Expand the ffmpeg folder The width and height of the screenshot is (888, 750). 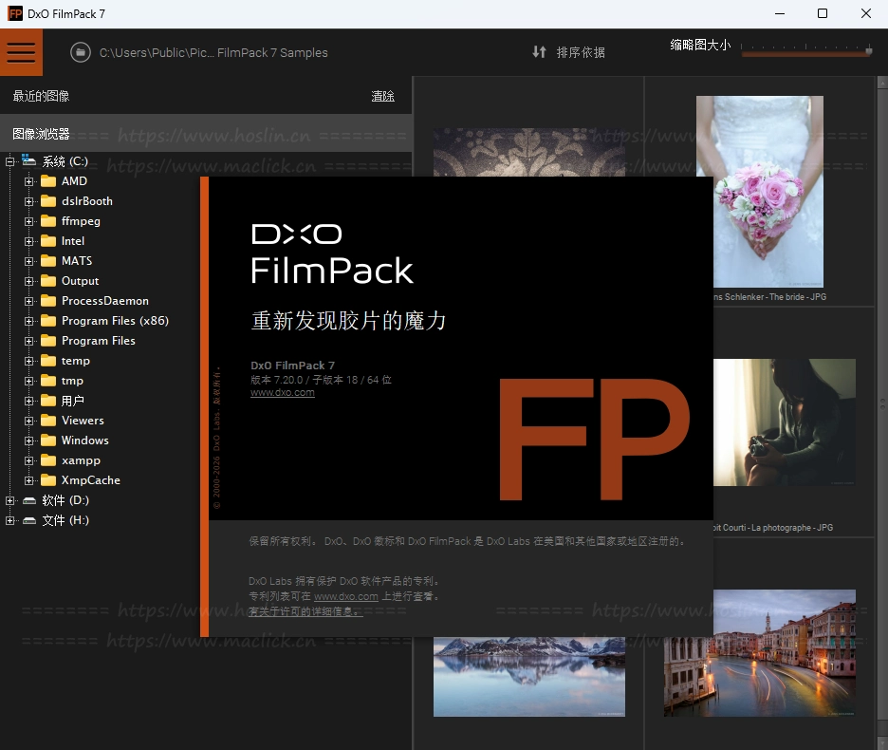point(28,221)
